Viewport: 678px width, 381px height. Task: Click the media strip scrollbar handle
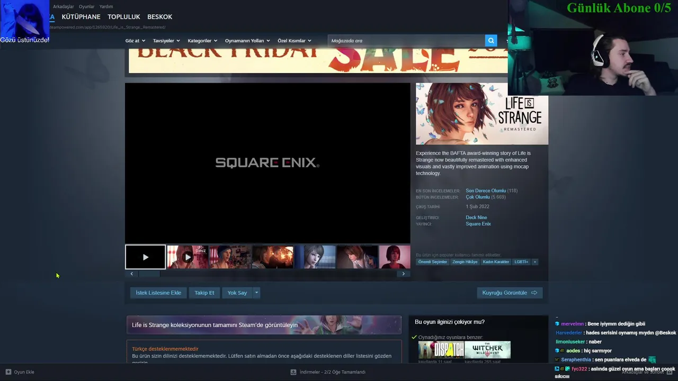(149, 274)
